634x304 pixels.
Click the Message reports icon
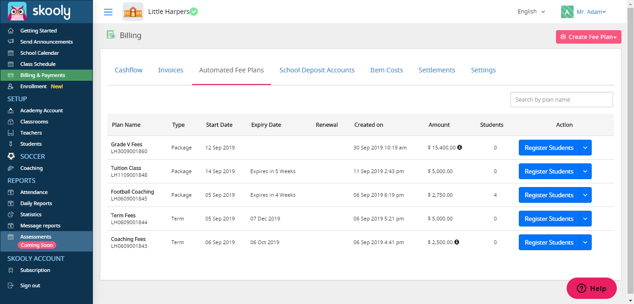[x=11, y=226]
